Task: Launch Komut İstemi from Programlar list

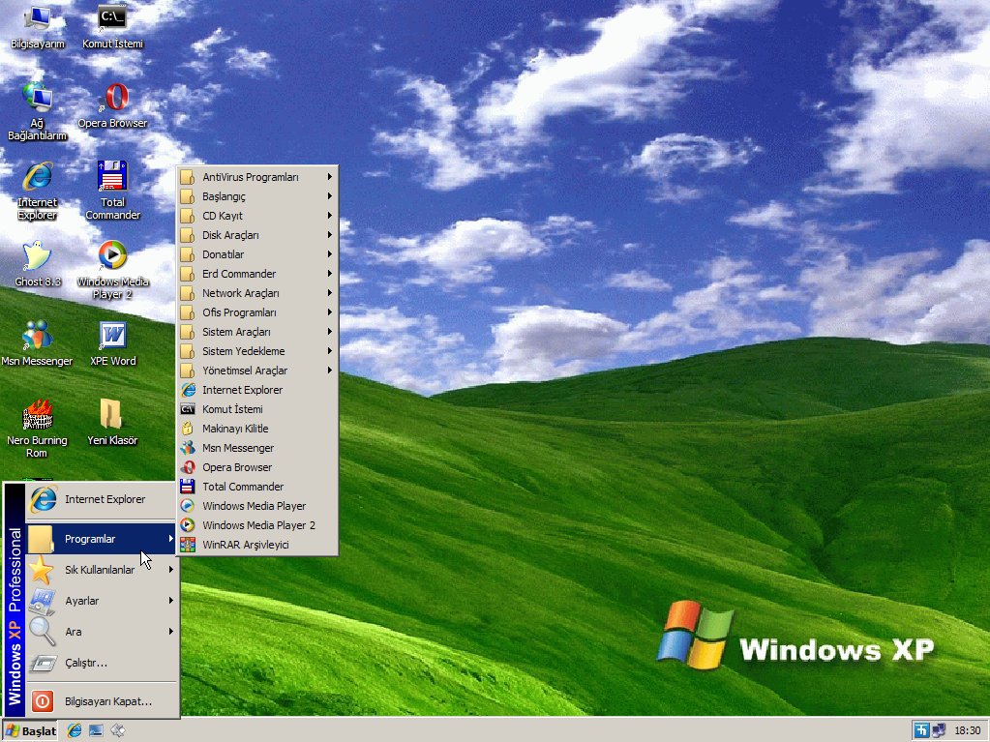Action: pos(257,409)
